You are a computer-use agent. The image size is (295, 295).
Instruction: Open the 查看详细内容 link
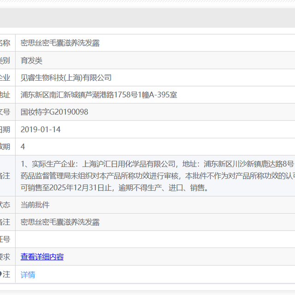pos(42,257)
